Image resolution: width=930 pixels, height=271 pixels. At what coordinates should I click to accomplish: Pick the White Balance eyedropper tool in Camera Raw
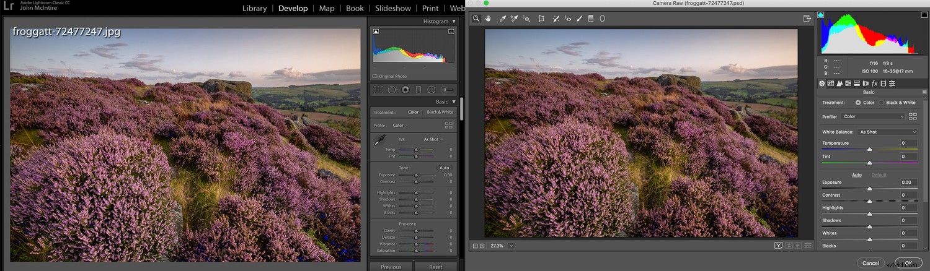[503, 19]
